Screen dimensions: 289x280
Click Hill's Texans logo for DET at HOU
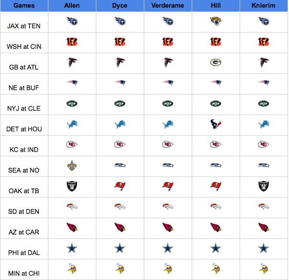216,124
